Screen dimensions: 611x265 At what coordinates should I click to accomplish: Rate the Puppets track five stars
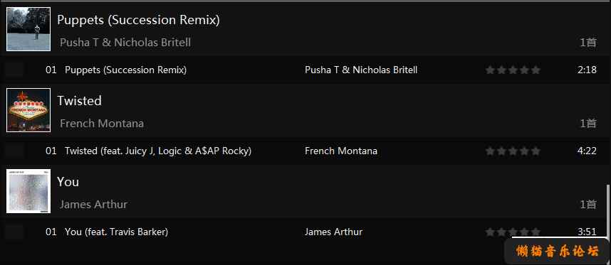coord(536,70)
